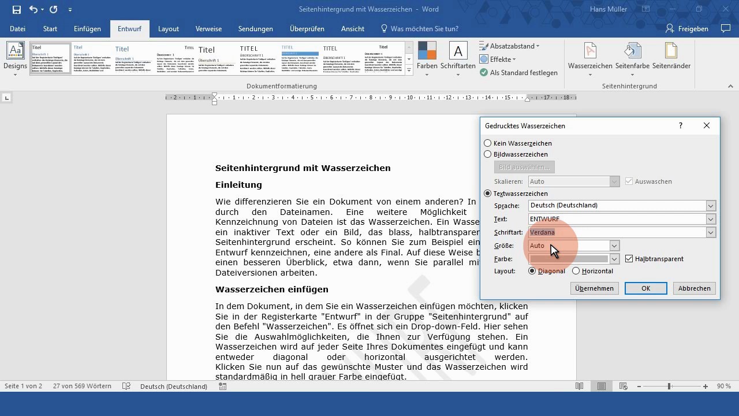The image size is (739, 416).
Task: Toggle the Halbtransparent checkbox
Action: click(x=629, y=259)
